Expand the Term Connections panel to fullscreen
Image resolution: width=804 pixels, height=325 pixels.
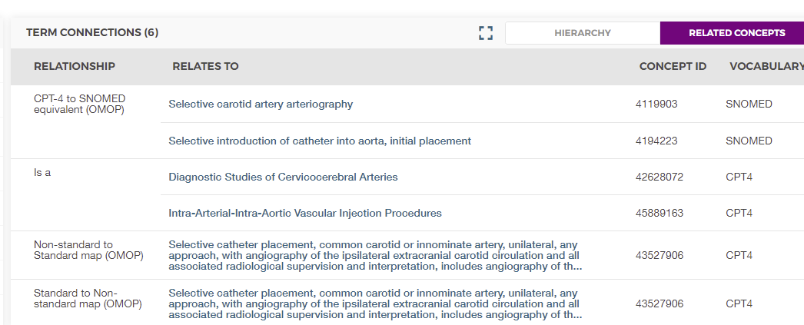click(485, 33)
